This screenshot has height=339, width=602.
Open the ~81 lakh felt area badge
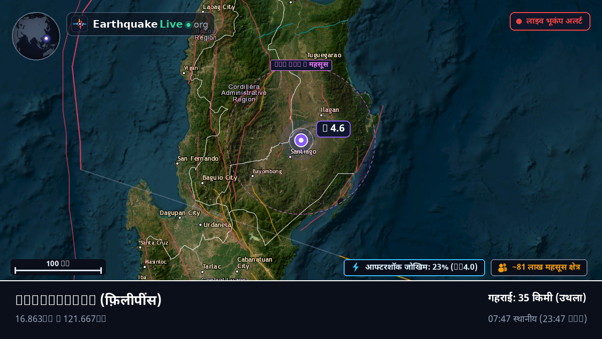tap(539, 268)
